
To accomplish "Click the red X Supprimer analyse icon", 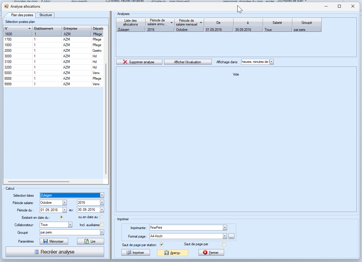I will point(125,62).
